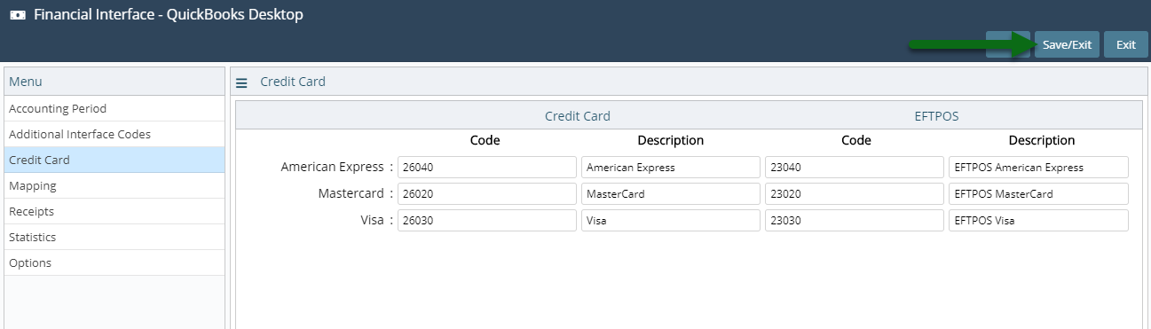The width and height of the screenshot is (1151, 329).
Task: Edit the Visa credit card code 26030
Action: pos(487,220)
